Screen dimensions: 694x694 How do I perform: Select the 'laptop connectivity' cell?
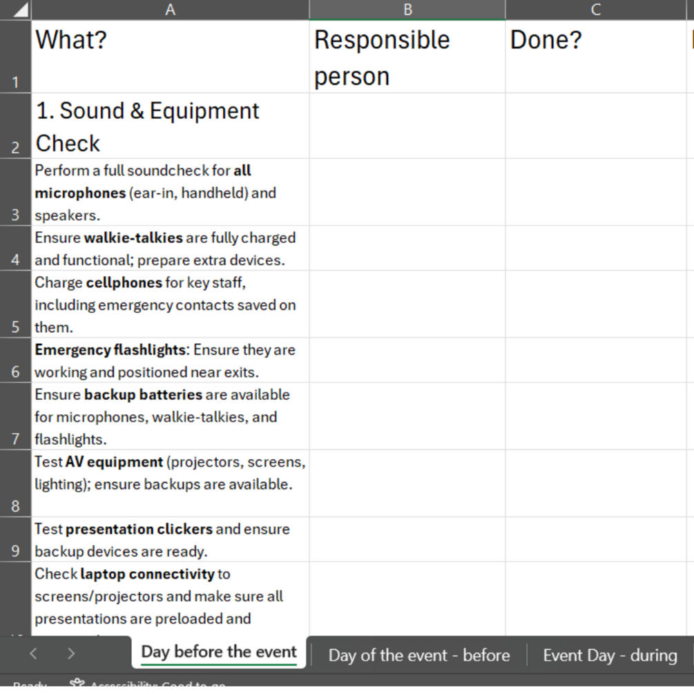coord(171,599)
